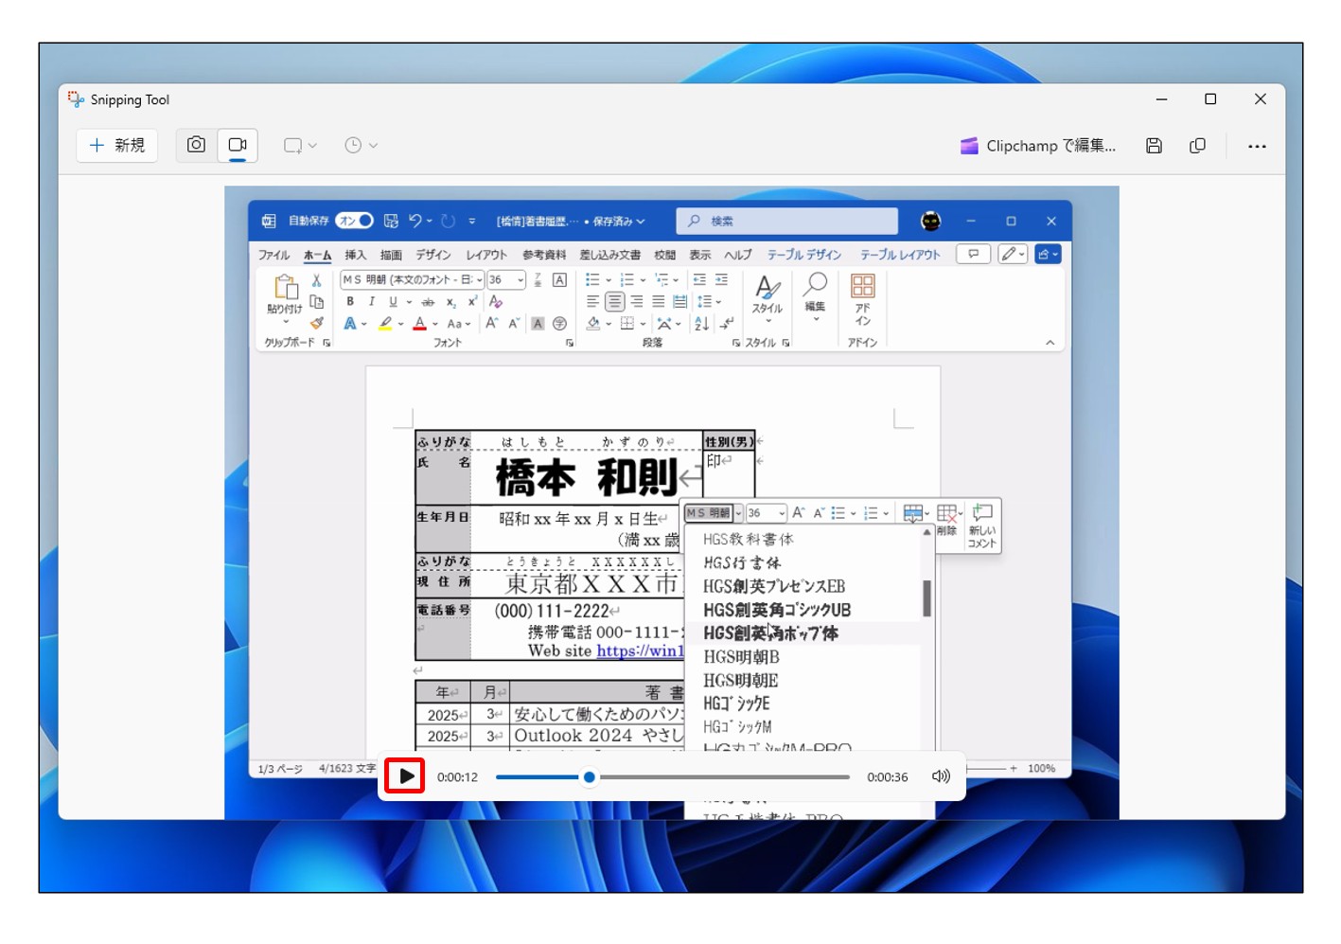Image resolution: width=1341 pixels, height=944 pixels.
Task: Click the bullet list icon in ribbon
Action: (592, 279)
